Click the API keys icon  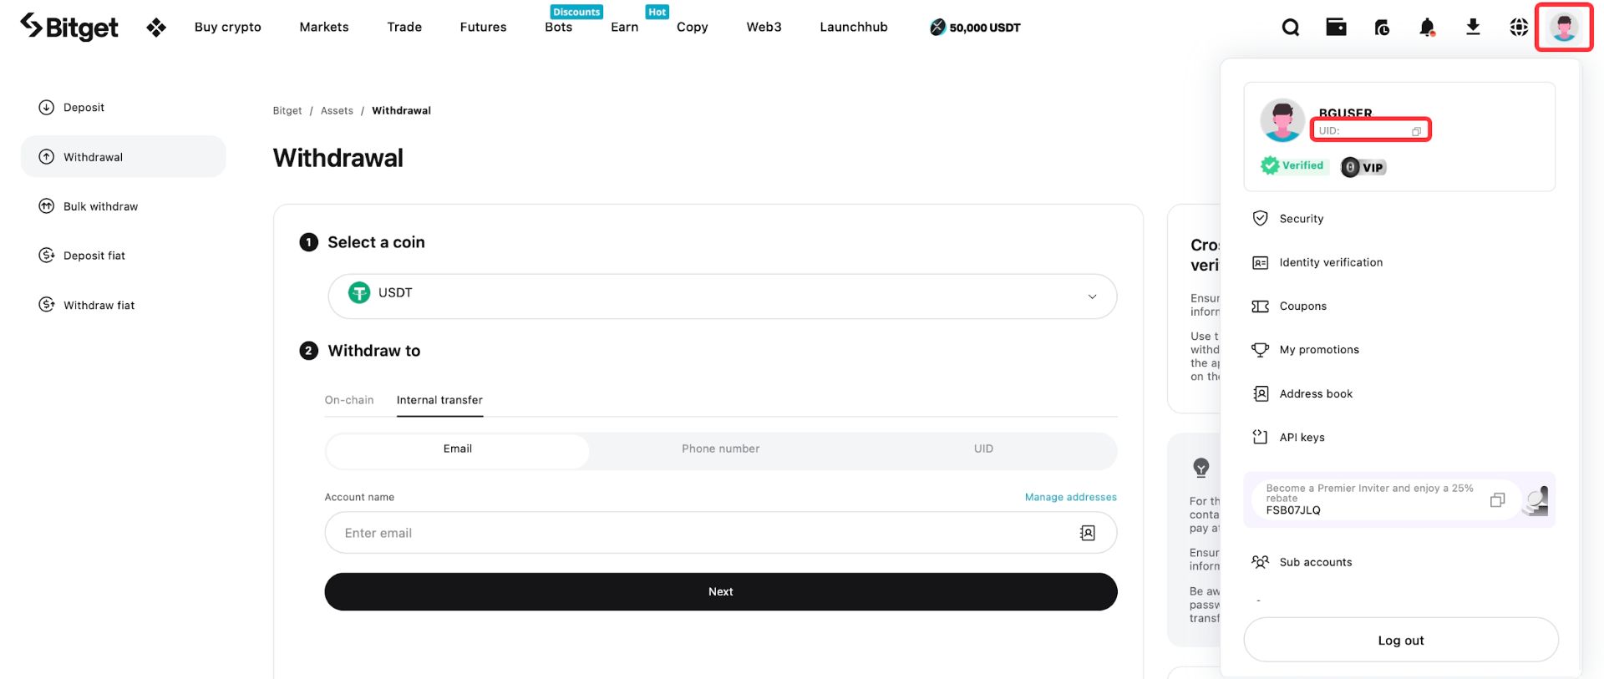[1260, 437]
